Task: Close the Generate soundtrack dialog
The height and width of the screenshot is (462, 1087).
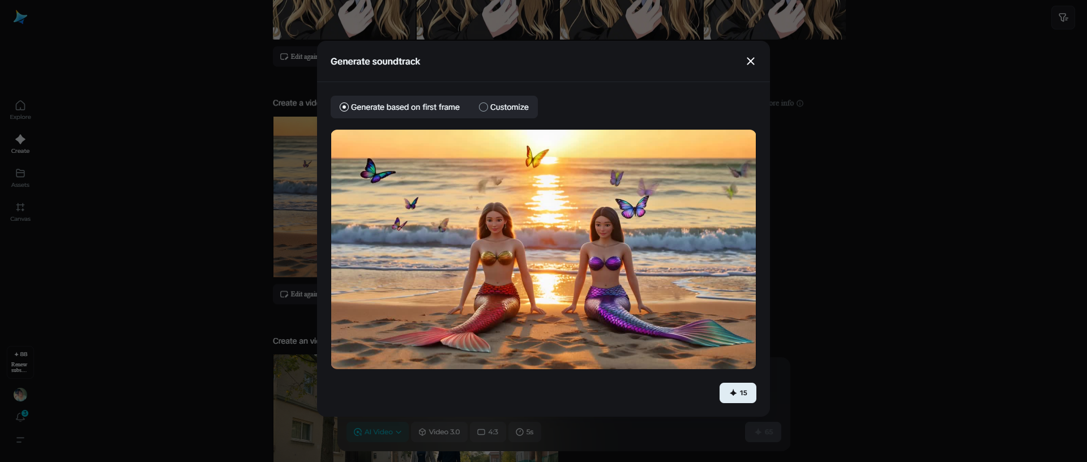Action: click(x=751, y=61)
